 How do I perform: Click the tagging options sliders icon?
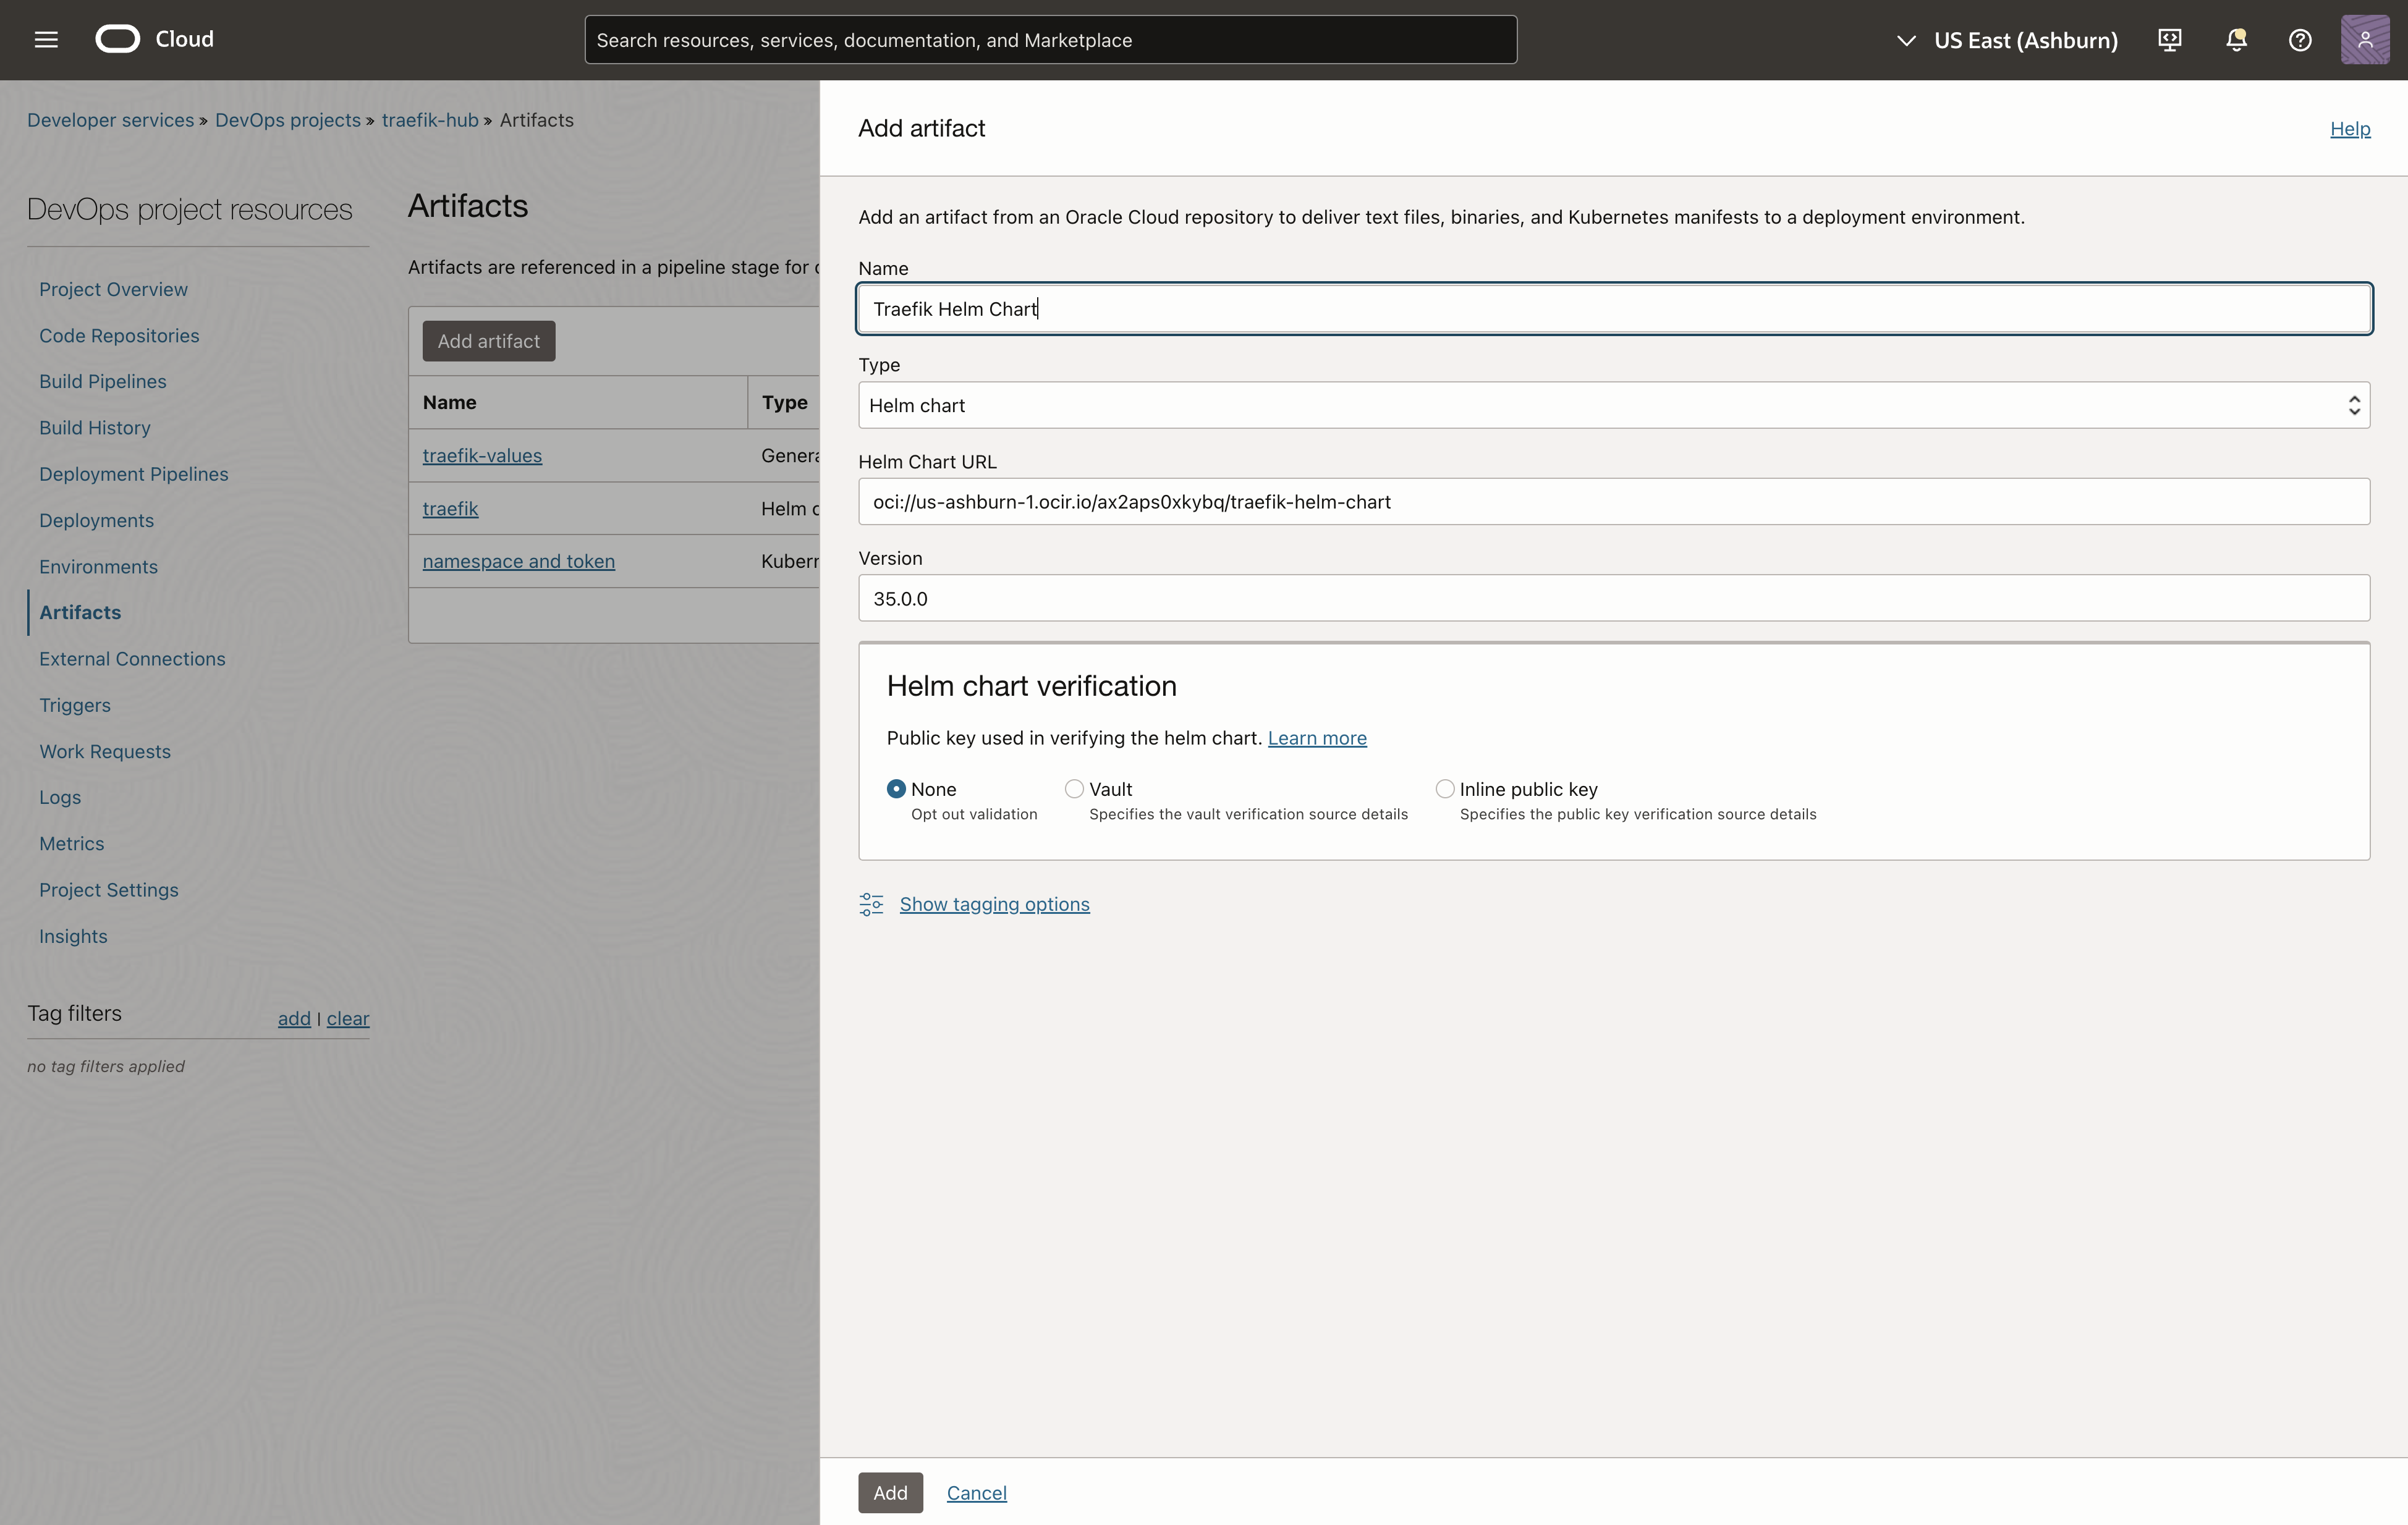pyautogui.click(x=871, y=904)
